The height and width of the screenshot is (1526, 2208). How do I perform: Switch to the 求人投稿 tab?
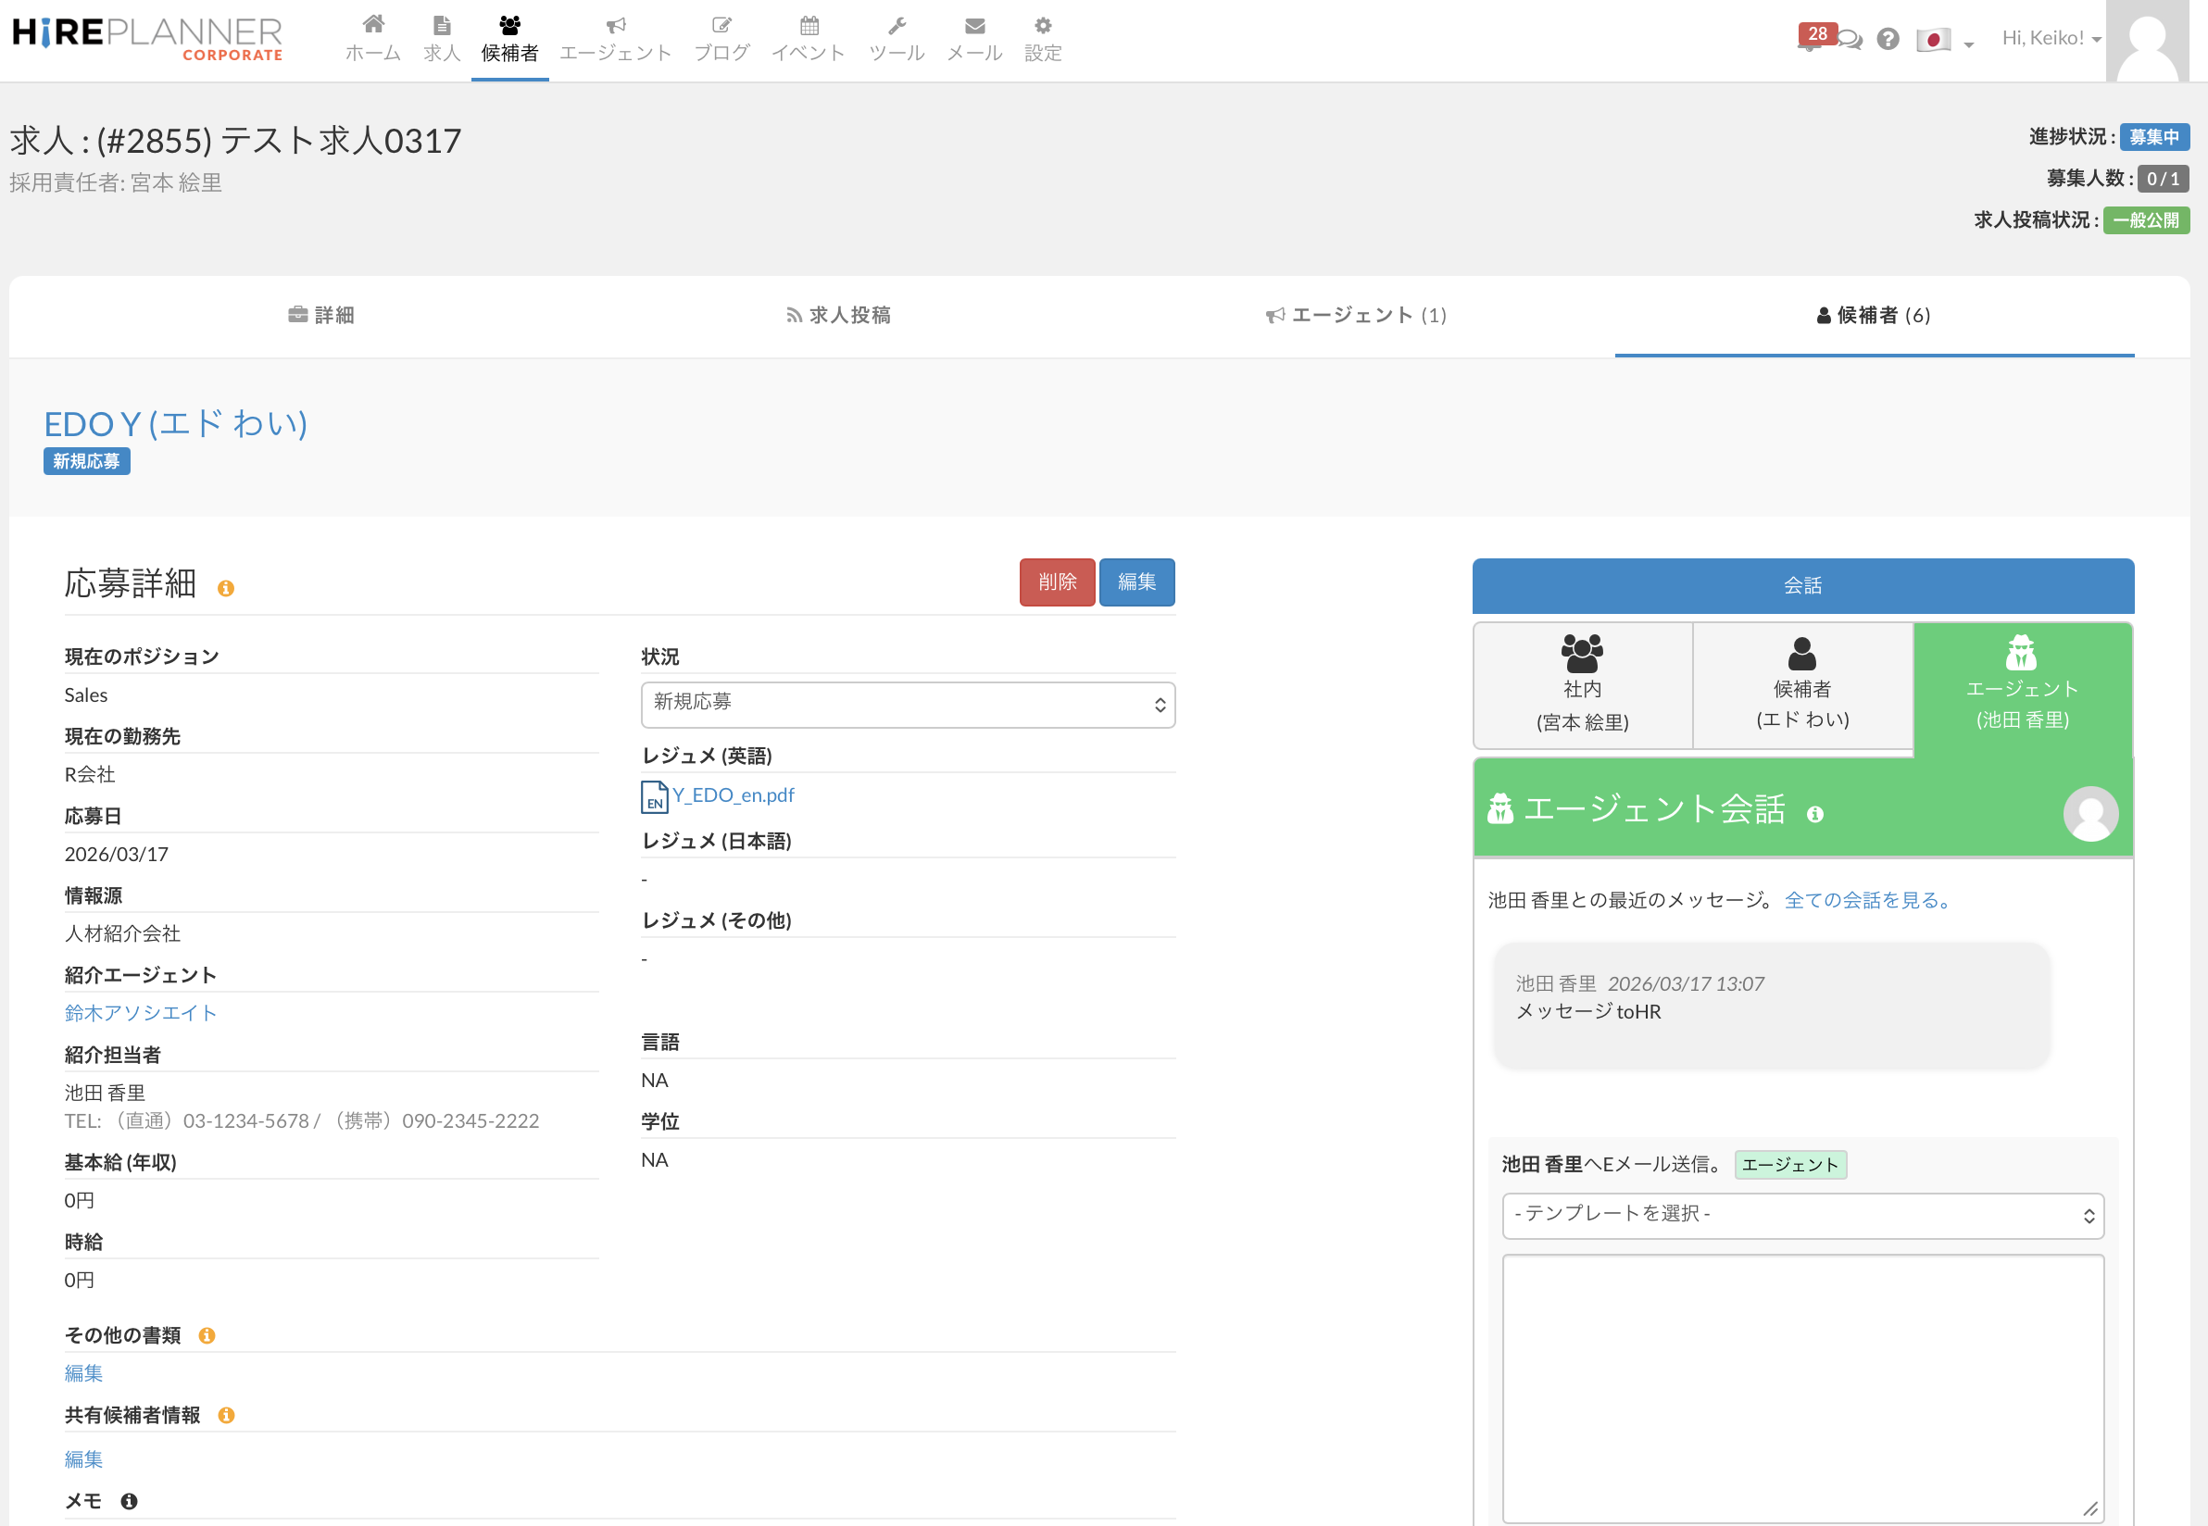point(838,316)
